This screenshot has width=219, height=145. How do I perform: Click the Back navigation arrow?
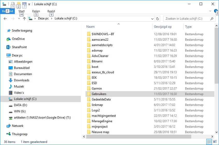coord(5,19)
